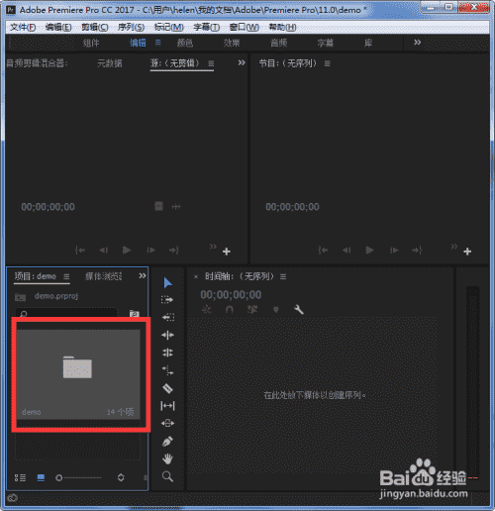495x511 pixels.
Task: Switch project panel to list view
Action: (x=20, y=477)
